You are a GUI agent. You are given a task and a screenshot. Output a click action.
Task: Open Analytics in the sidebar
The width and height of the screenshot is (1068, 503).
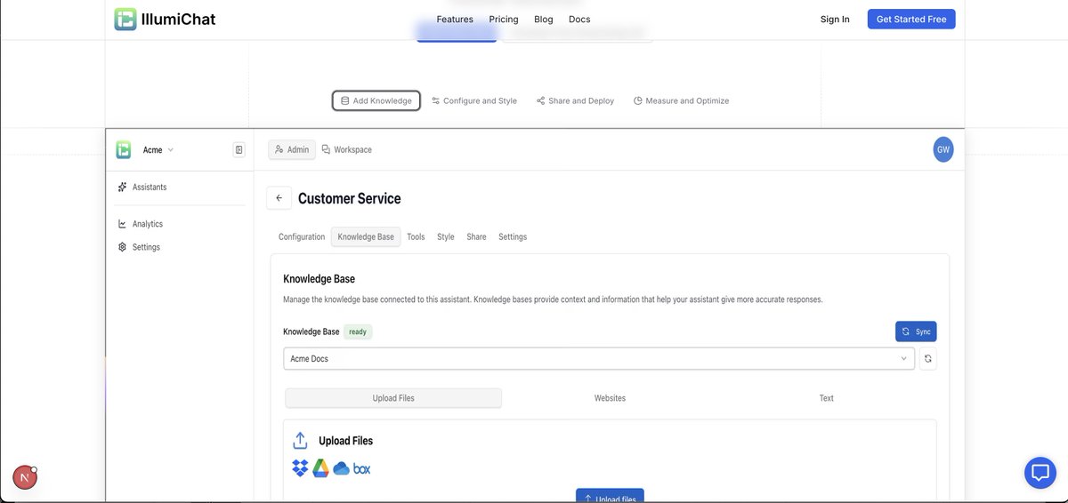141,224
